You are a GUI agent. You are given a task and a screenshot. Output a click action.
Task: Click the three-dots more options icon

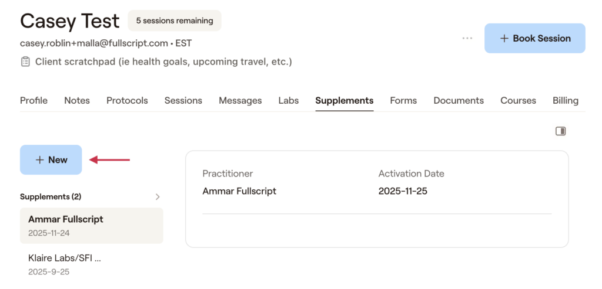(467, 38)
